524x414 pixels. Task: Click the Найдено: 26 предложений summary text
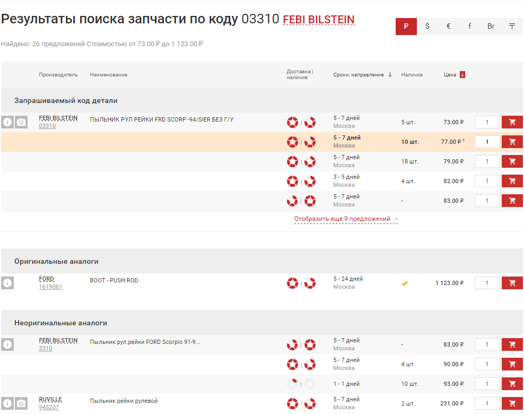(102, 44)
